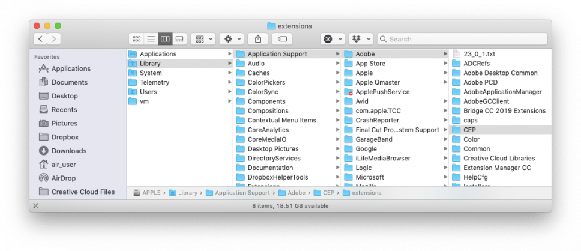Select CEP folder in the Adobe column

click(x=501, y=130)
